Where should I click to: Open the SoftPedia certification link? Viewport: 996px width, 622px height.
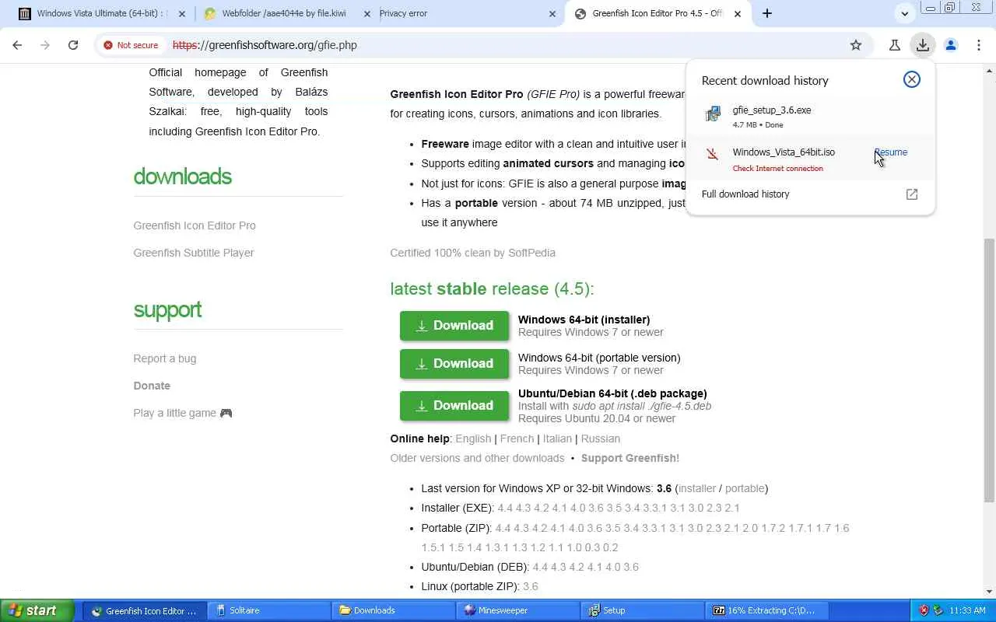point(472,253)
